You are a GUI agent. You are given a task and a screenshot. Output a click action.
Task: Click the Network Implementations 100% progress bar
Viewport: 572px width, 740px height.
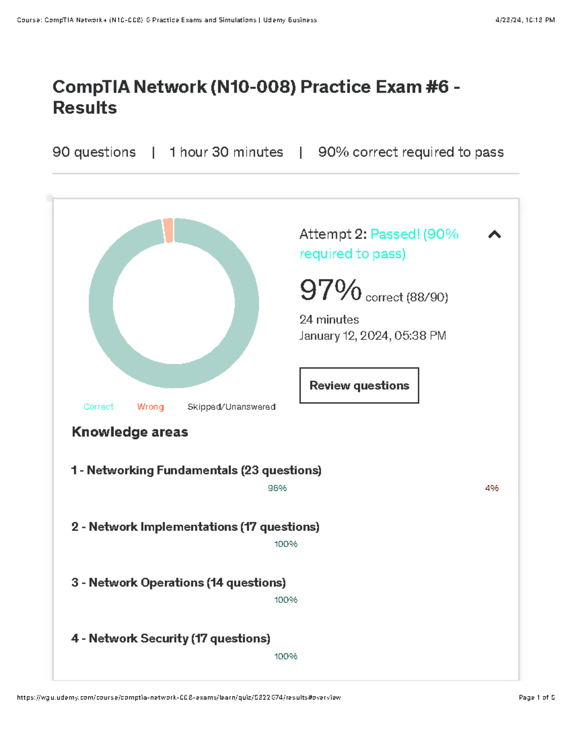(285, 543)
